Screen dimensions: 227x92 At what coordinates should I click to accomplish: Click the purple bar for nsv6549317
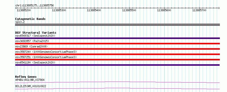point(117,38)
